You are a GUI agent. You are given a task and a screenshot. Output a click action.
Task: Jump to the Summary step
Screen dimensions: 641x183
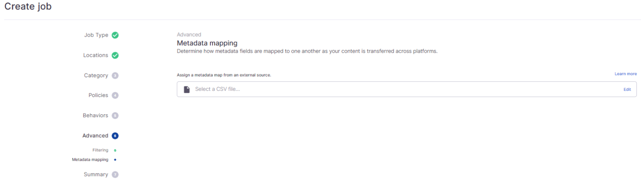pyautogui.click(x=96, y=174)
